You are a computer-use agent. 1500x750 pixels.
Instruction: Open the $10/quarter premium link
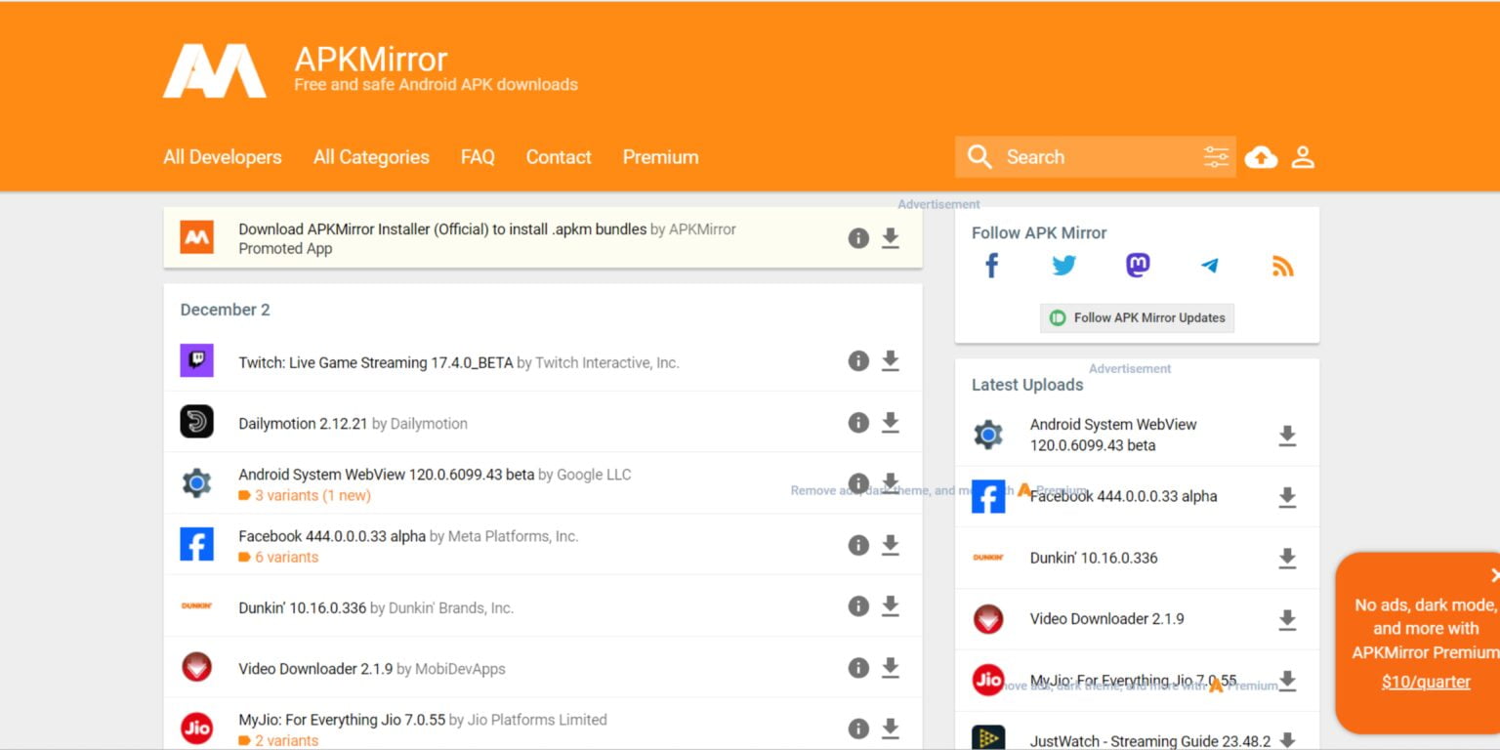click(x=1427, y=681)
